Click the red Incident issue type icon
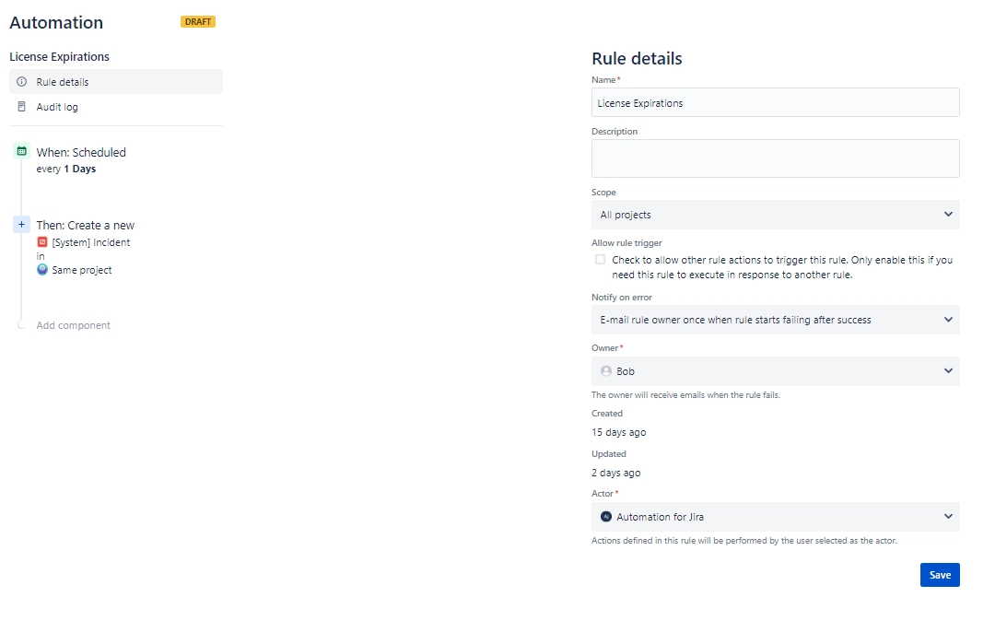Image resolution: width=1007 pixels, height=644 pixels. point(41,242)
